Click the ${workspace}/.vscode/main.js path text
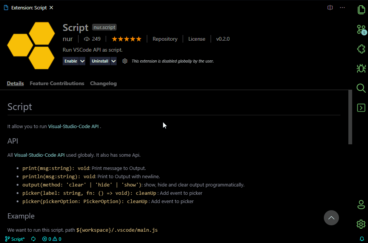The width and height of the screenshot is (368, 243). [117, 230]
